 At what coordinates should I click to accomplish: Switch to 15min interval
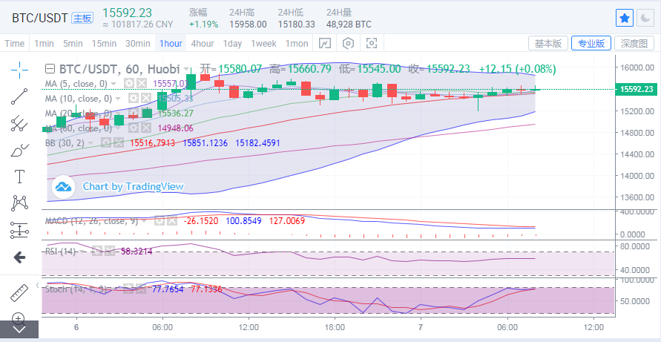click(x=104, y=44)
